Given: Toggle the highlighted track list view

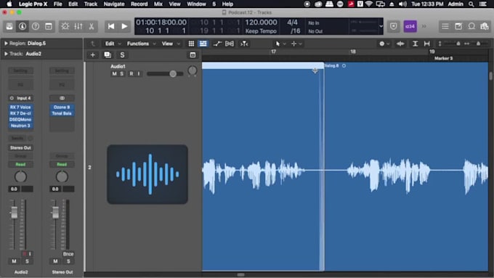Looking at the screenshot, I should [x=203, y=44].
